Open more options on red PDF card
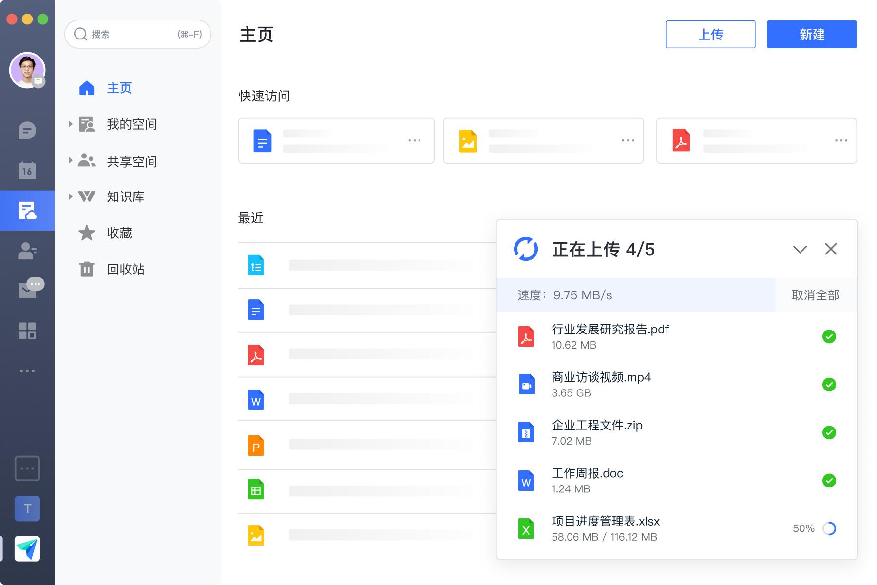 pyautogui.click(x=841, y=140)
